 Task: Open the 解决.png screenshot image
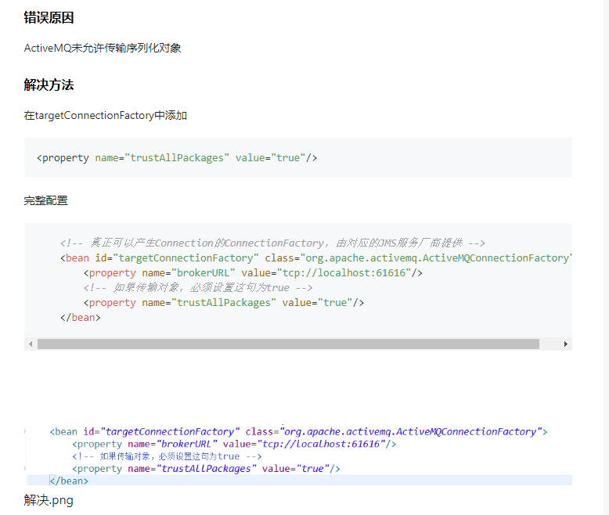298,456
